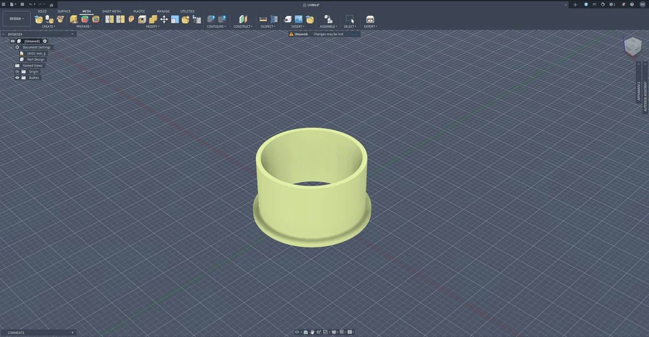This screenshot has height=337, width=649.
Task: Switch to the SURFACE tab
Action: point(64,11)
